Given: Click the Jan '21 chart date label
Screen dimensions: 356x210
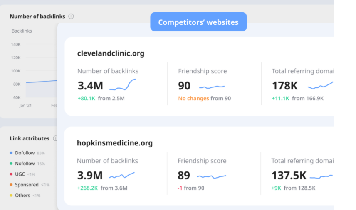Looking at the screenshot, I should coord(25,106).
